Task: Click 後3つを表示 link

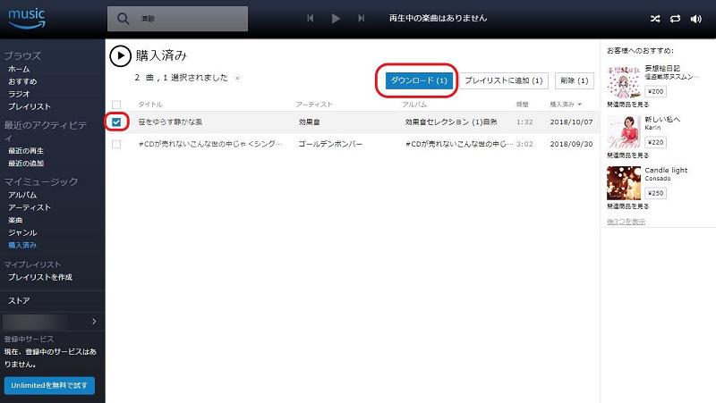Action: click(x=626, y=222)
